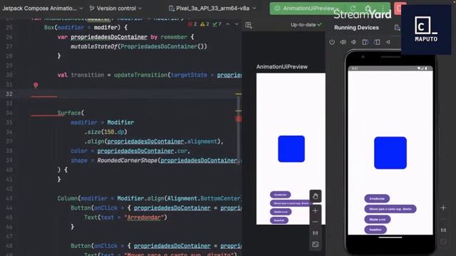Tap Mover para o canto sup. direito in emulator
The image size is (456, 256).
(x=390, y=209)
